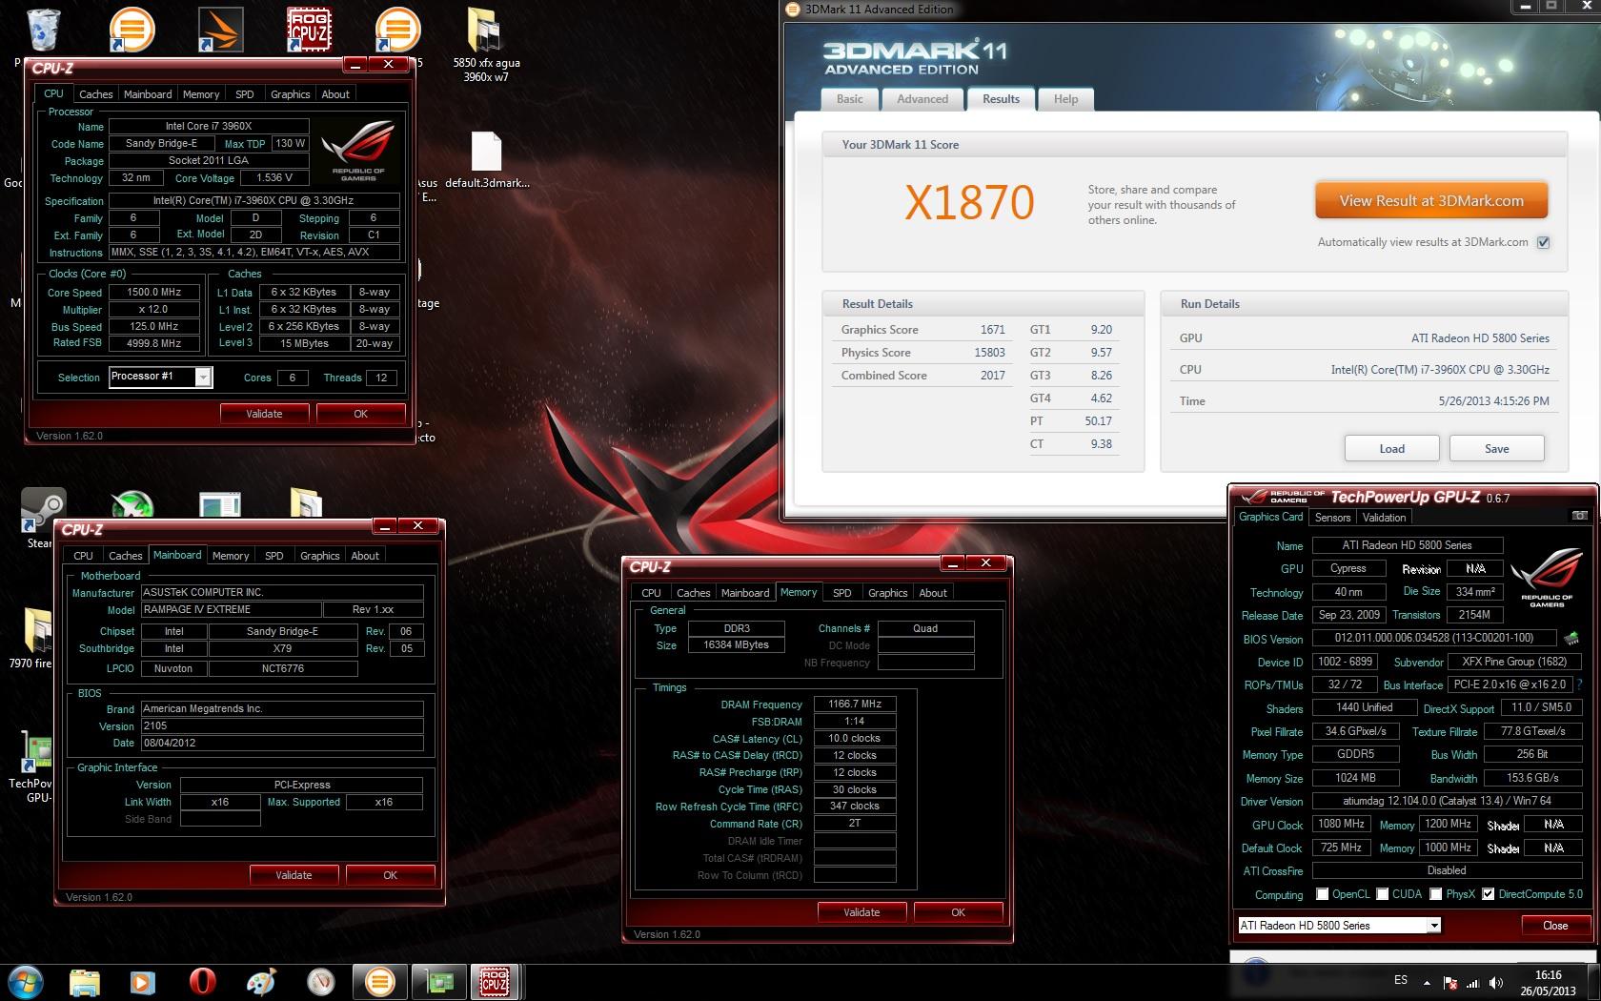
Task: Launch Windows Media Player from taskbar
Action: click(x=143, y=982)
